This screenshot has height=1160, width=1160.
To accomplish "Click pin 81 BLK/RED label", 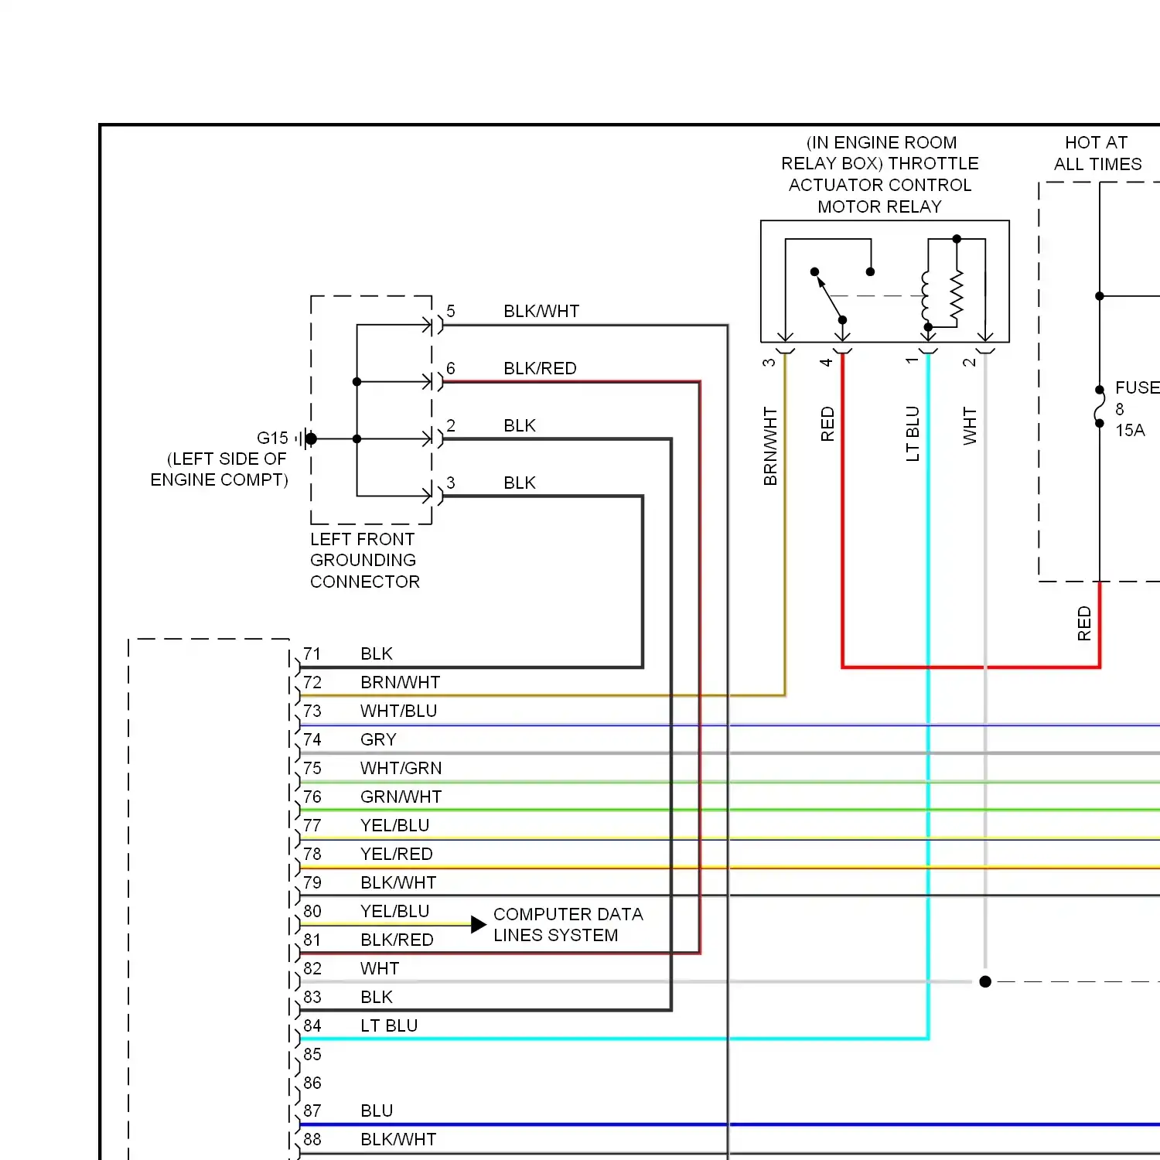I will point(397,940).
